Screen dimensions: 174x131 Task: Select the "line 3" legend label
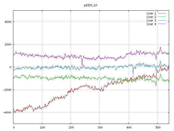151,20
